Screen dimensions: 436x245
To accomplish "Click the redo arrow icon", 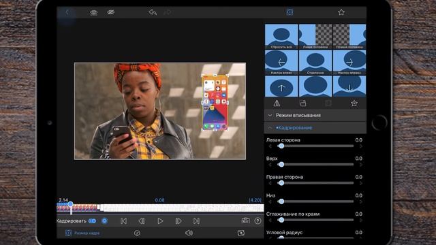I will click(167, 12).
